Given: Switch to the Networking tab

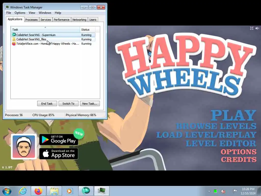Looking at the screenshot, I should [x=79, y=20].
